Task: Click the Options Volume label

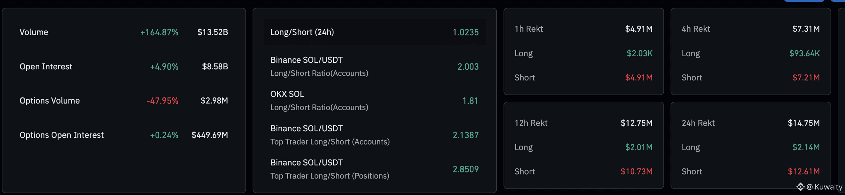Action: pos(49,100)
